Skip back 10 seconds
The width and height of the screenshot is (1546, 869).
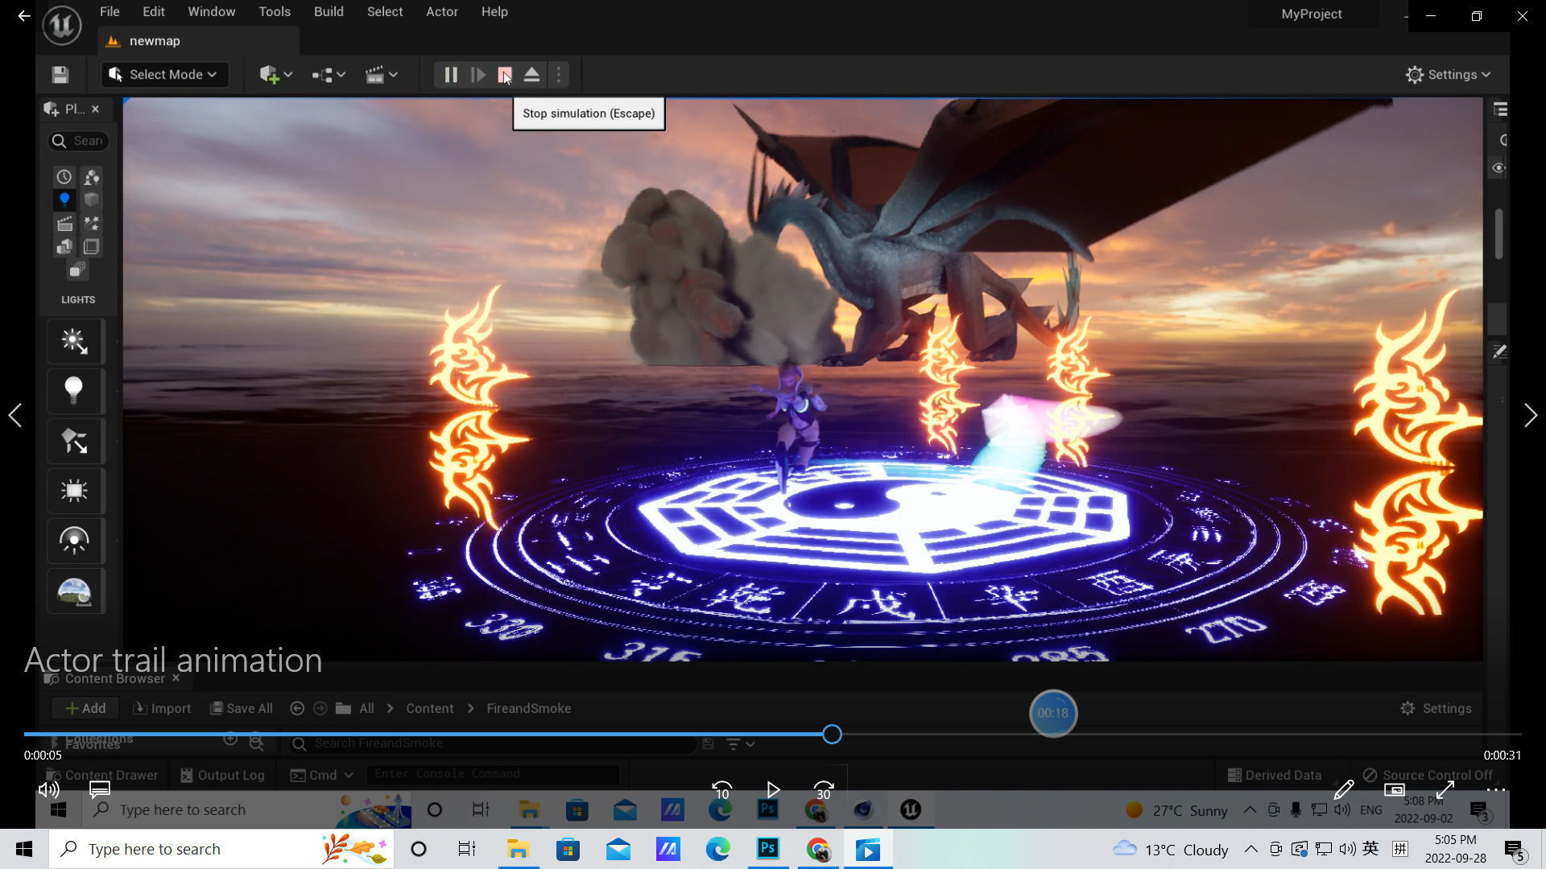721,790
